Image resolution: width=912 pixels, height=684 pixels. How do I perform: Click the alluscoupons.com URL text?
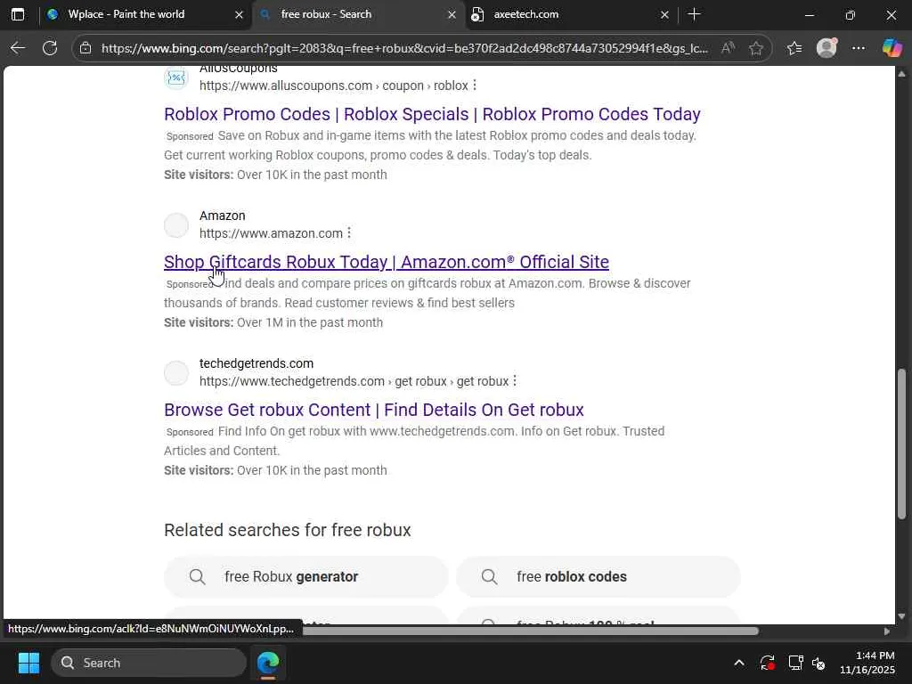click(x=333, y=85)
